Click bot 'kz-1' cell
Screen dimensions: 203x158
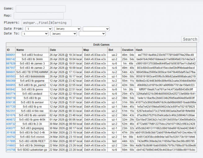click(114, 133)
